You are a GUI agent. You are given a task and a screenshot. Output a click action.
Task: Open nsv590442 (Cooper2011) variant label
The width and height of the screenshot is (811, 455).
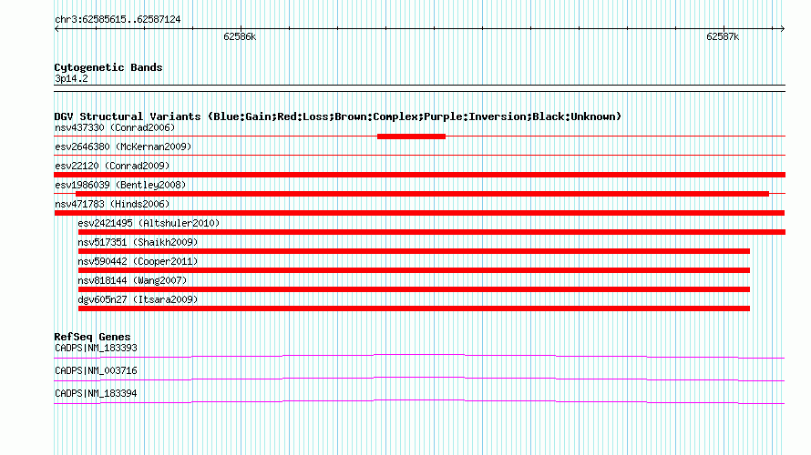point(138,261)
